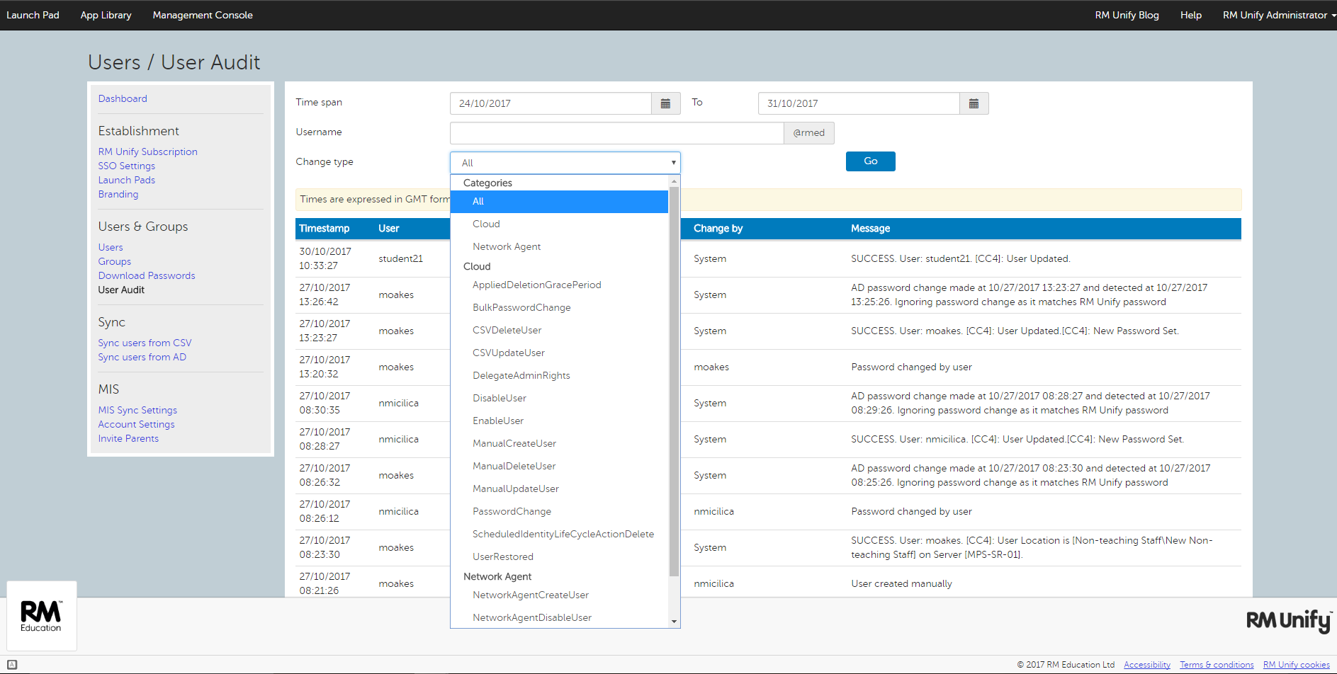1337x674 pixels.
Task: Open App Library in top navigation
Action: 106,15
